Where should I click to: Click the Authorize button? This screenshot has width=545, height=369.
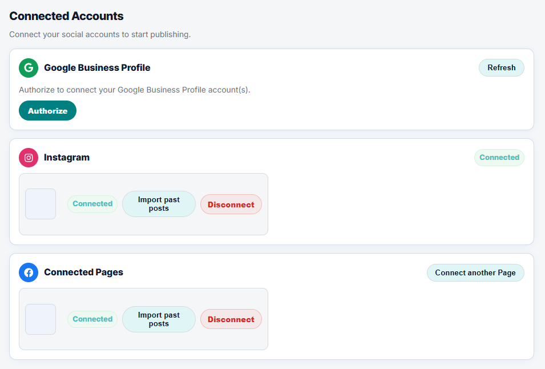coord(47,110)
